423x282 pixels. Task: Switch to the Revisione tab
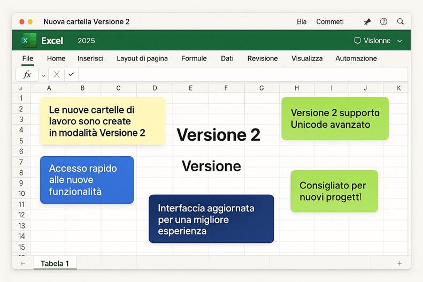tap(263, 58)
